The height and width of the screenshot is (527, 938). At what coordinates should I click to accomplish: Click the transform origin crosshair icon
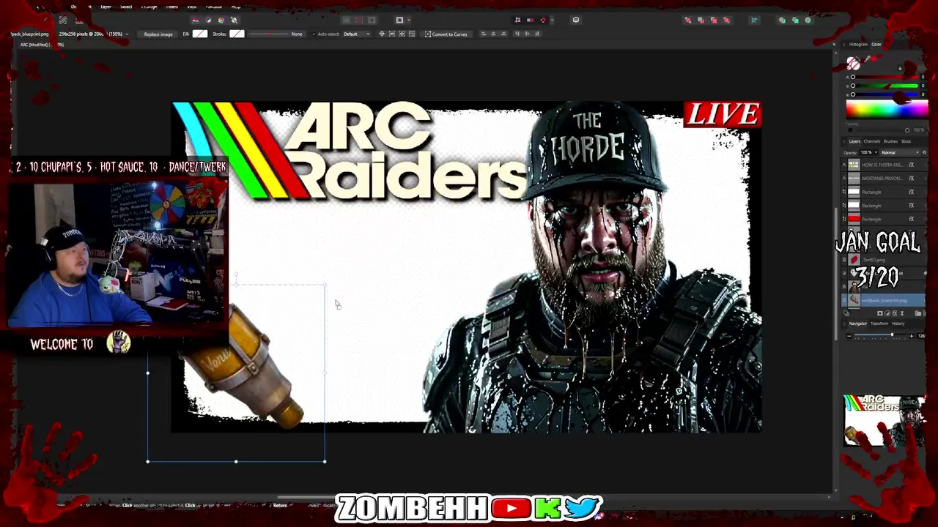point(381,34)
